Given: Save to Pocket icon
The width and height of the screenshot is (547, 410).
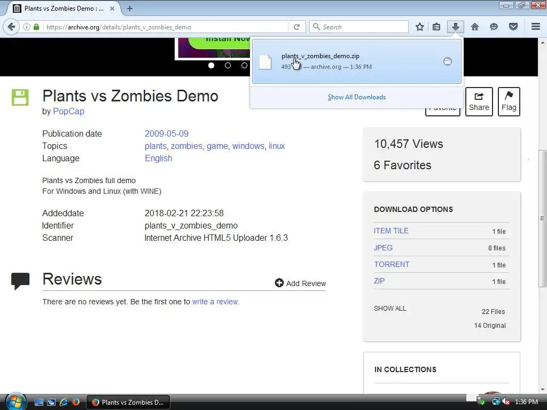Looking at the screenshot, I should coord(513,27).
